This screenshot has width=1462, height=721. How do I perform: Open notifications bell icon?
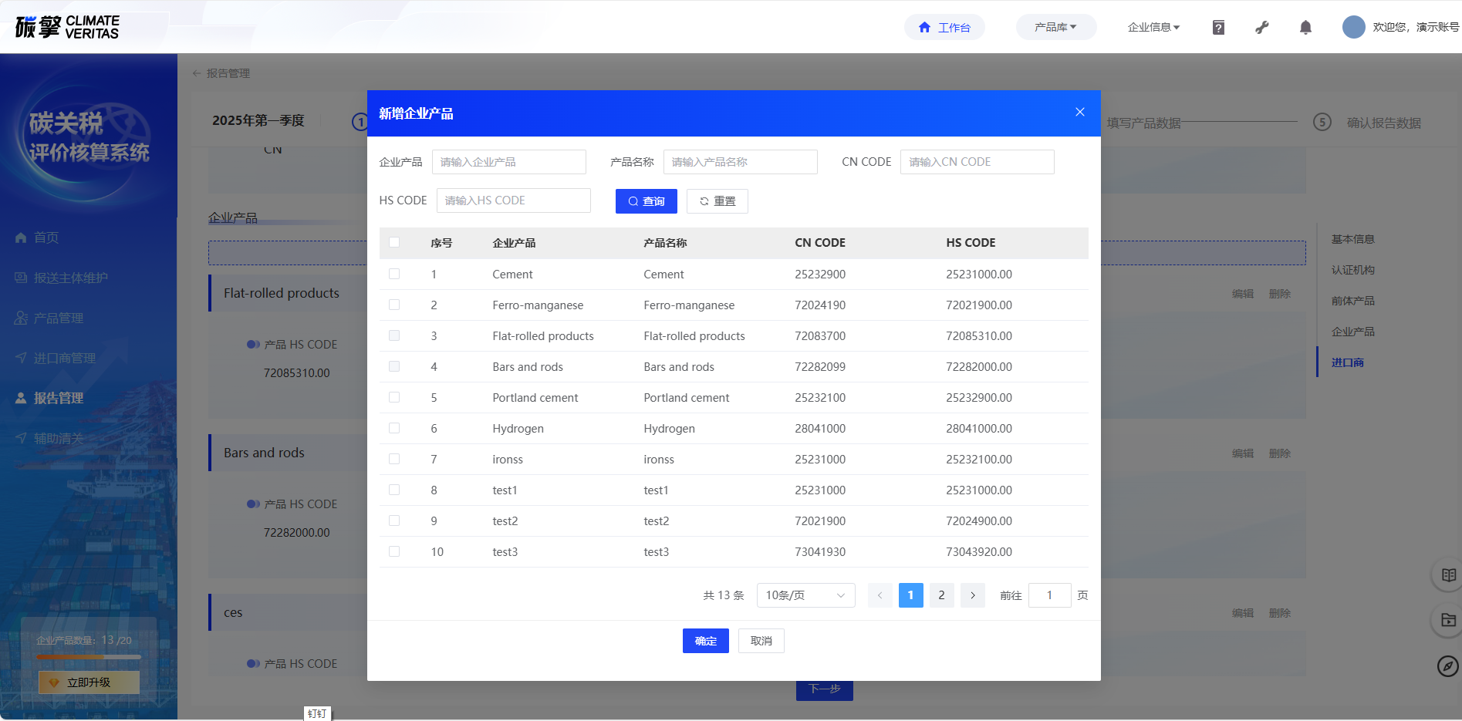[1305, 28]
